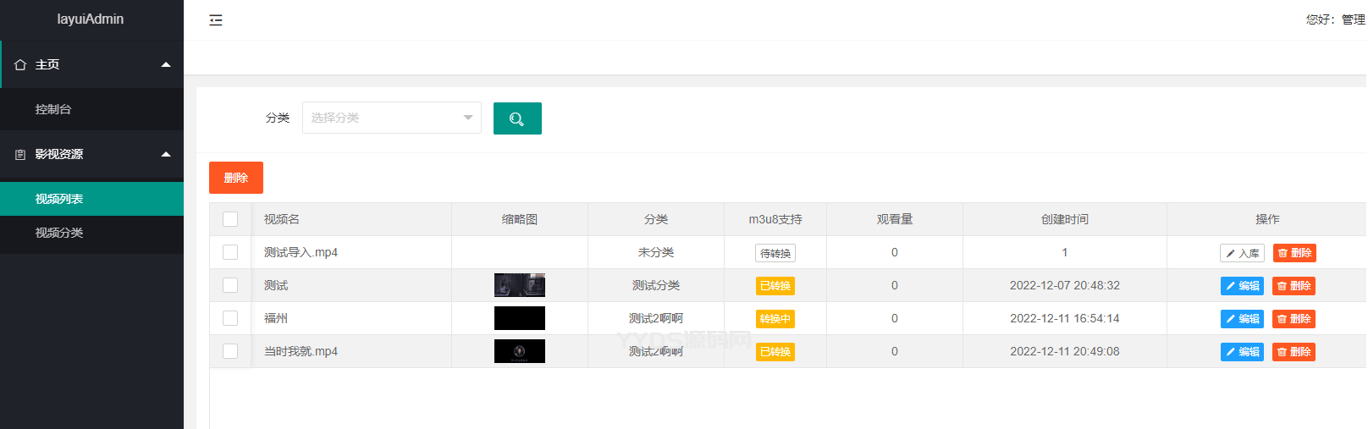The height and width of the screenshot is (429, 1368).
Task: Toggle the select-all checkbox in table header
Action: tap(230, 219)
